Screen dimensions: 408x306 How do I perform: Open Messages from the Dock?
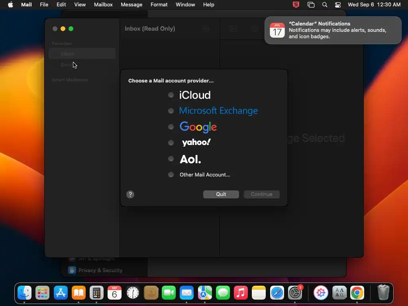223,292
